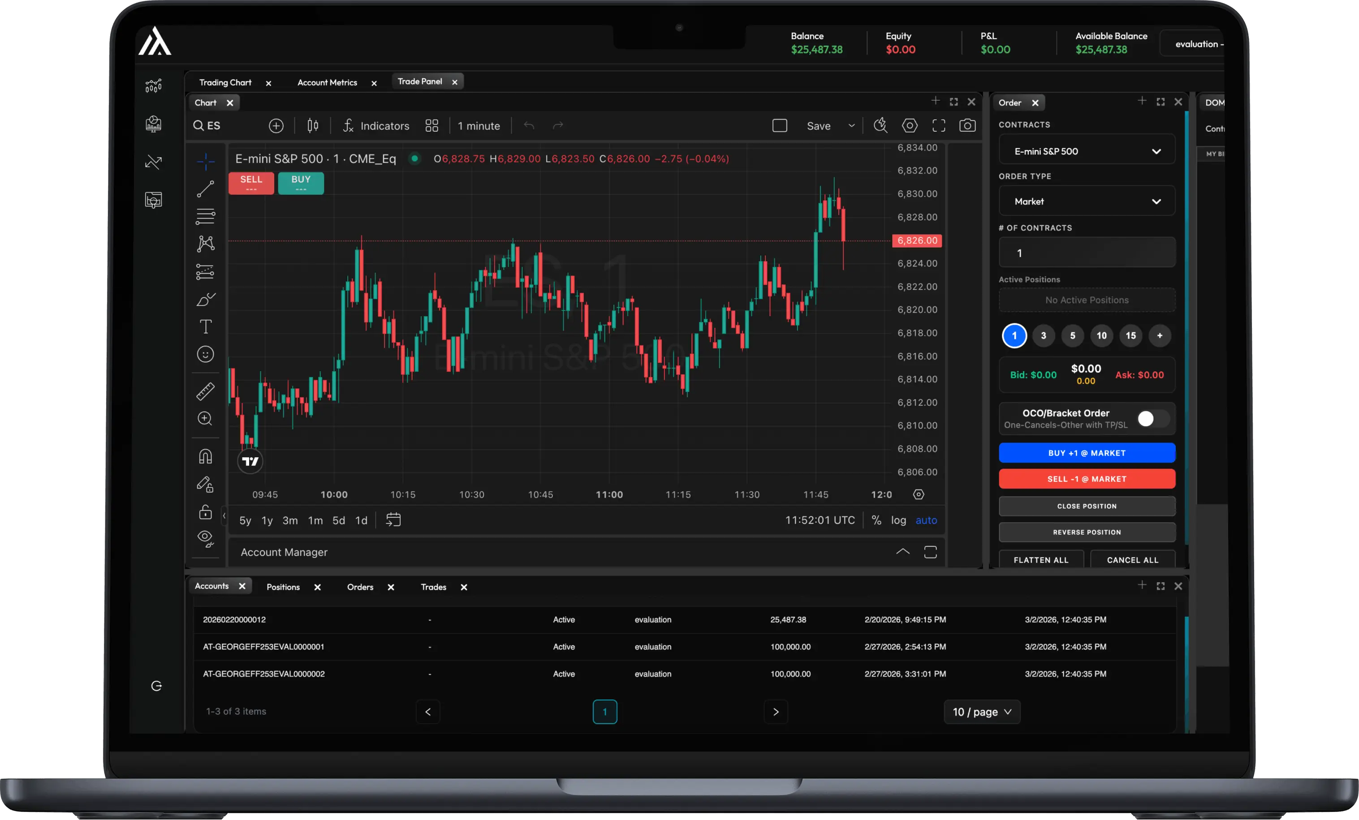Open the Trades tab
Viewport: 1359px width, 820px height.
click(434, 587)
